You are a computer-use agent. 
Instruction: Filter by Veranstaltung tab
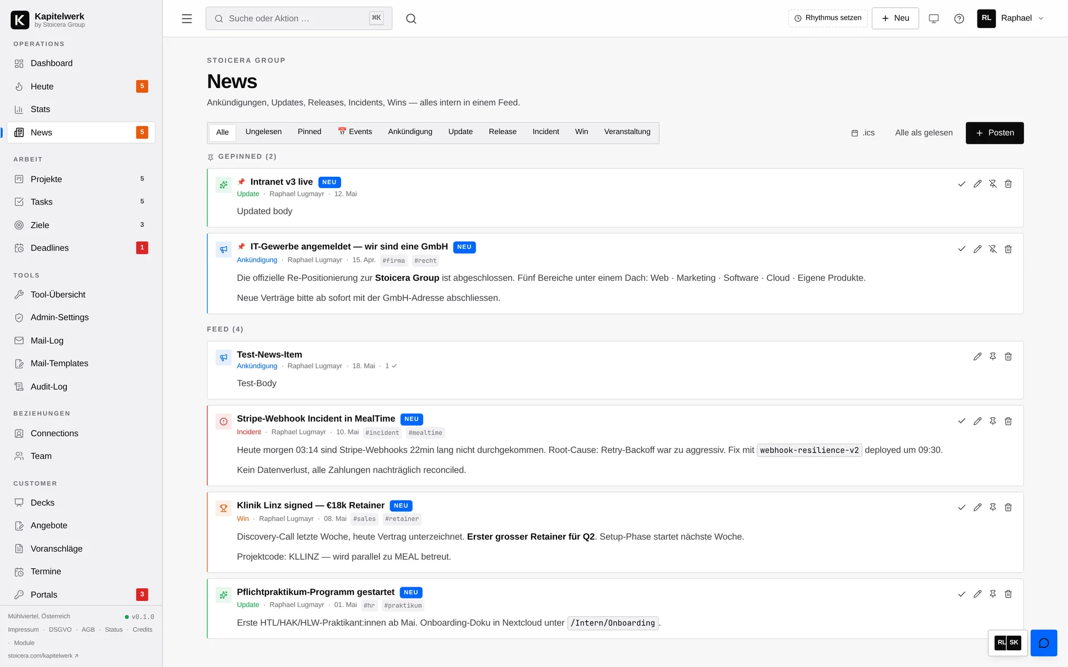[627, 132]
